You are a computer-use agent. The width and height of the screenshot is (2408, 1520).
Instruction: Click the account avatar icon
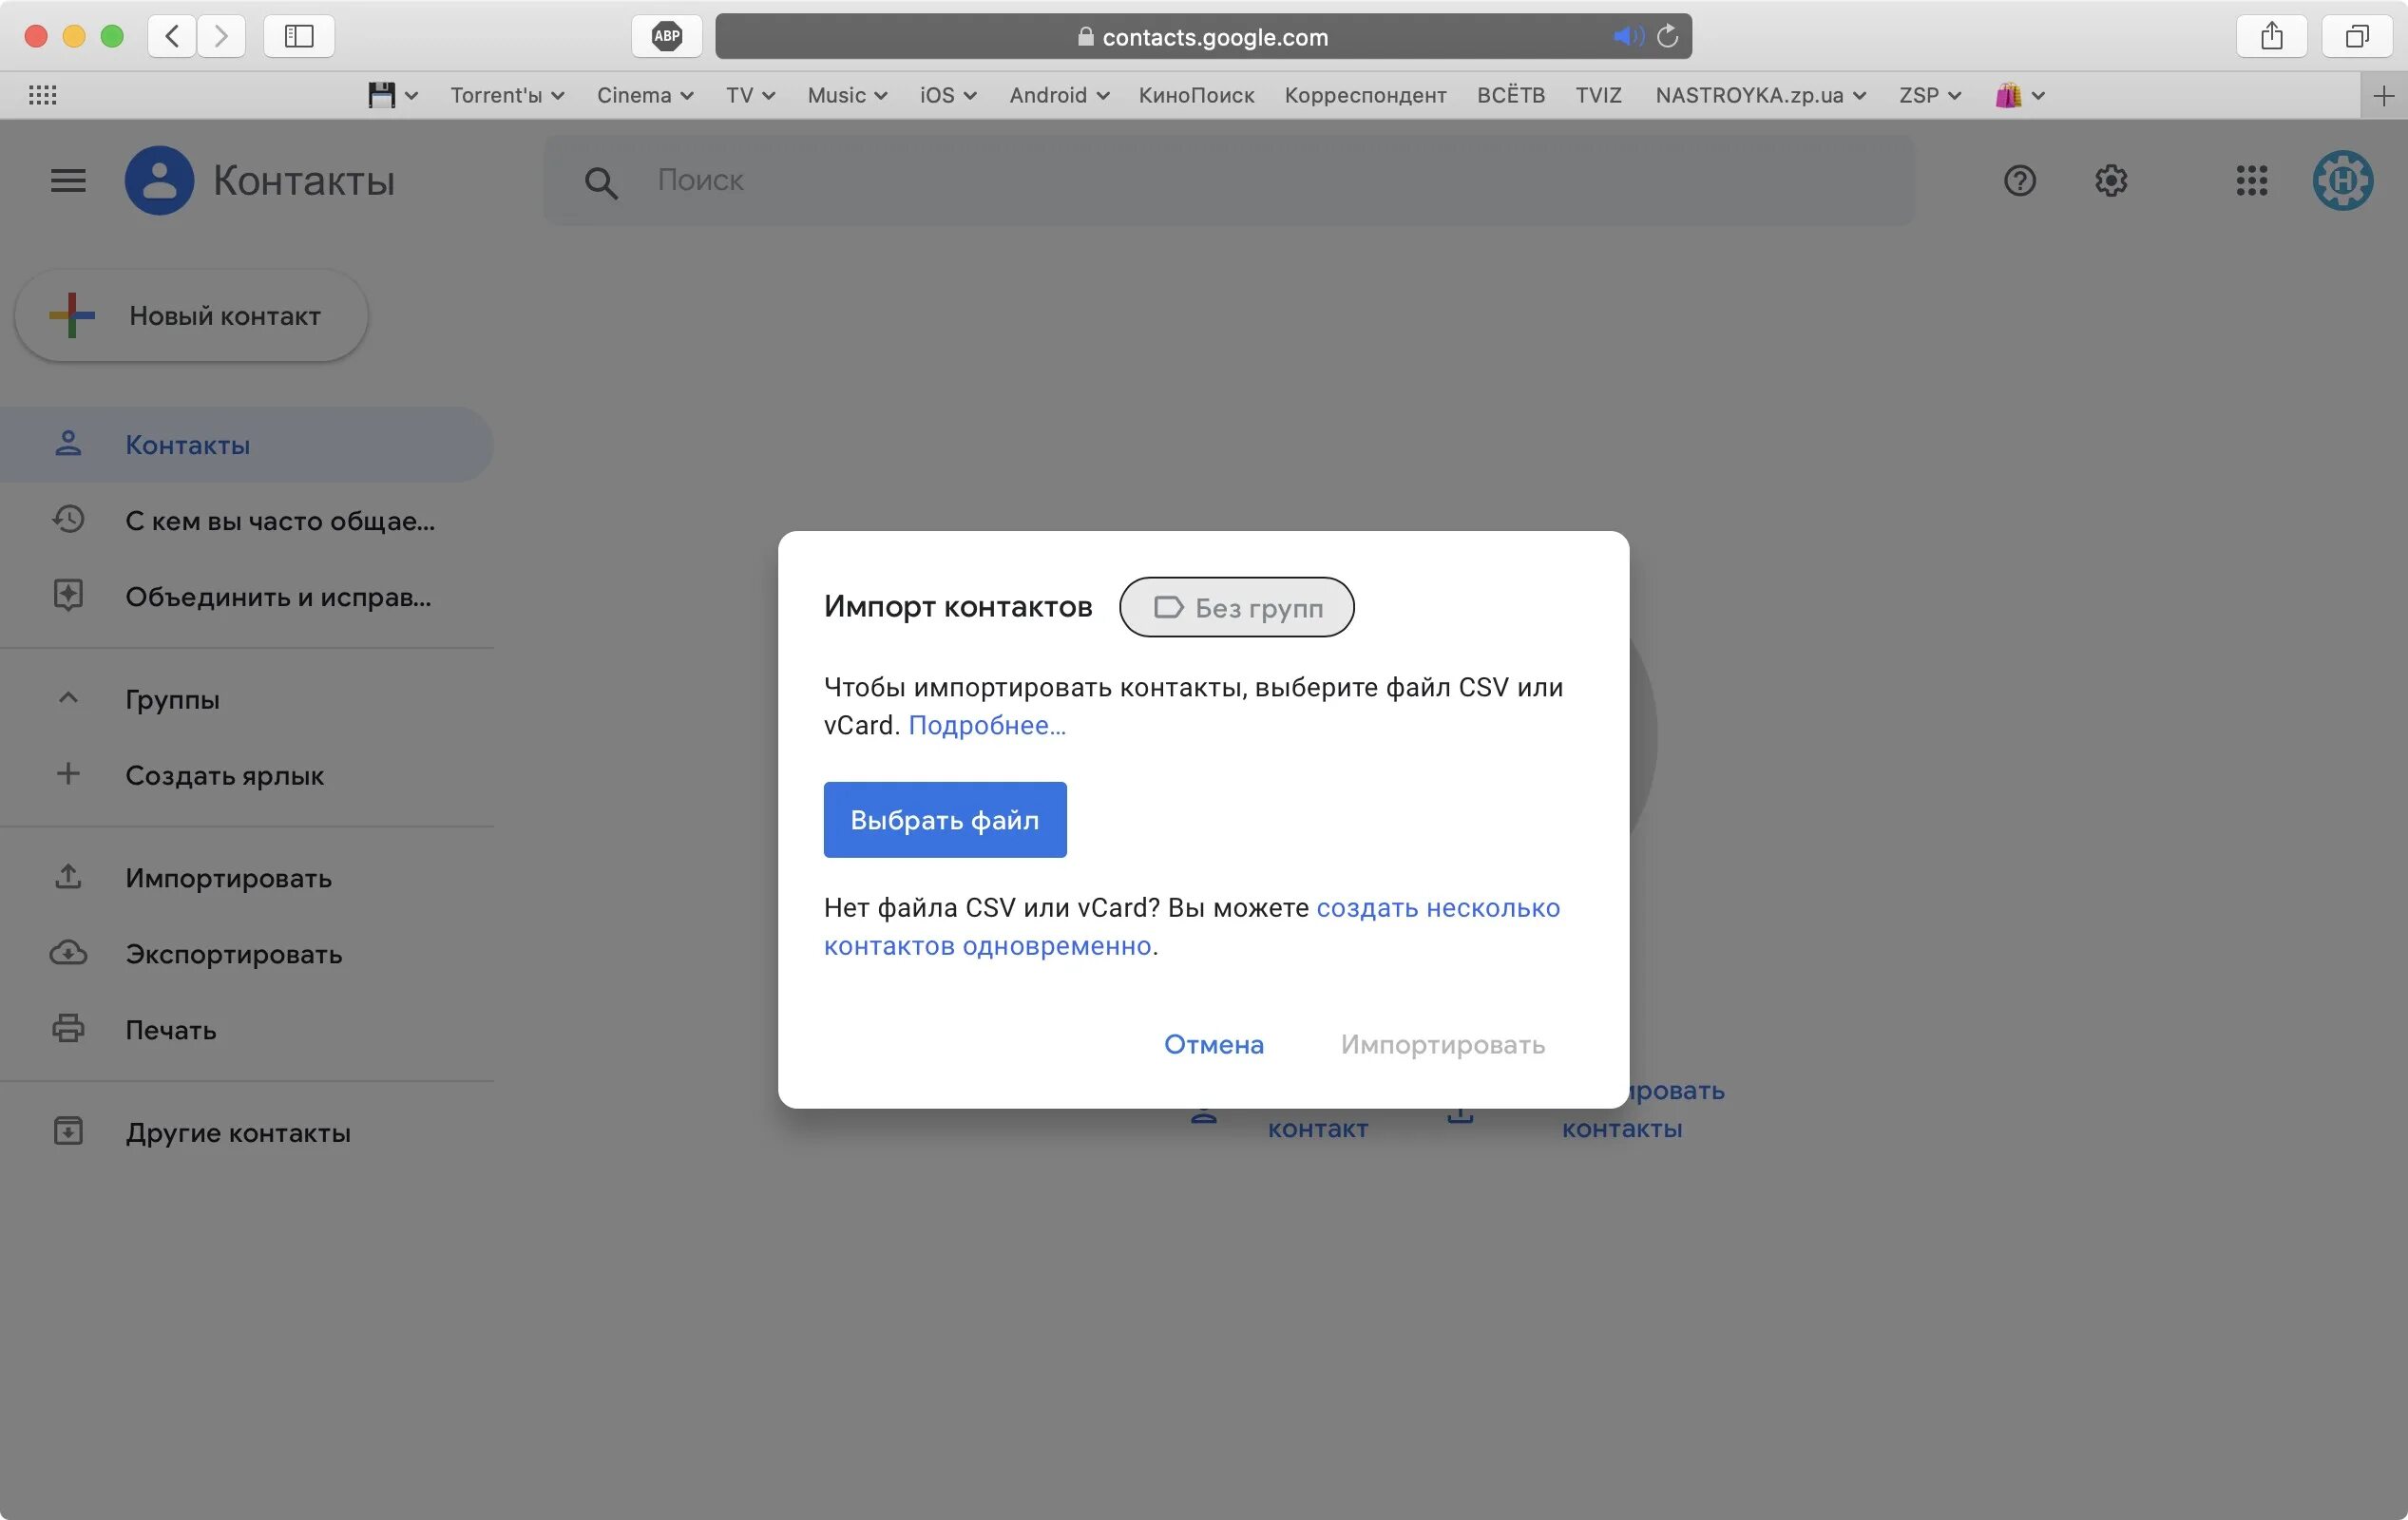tap(2342, 181)
